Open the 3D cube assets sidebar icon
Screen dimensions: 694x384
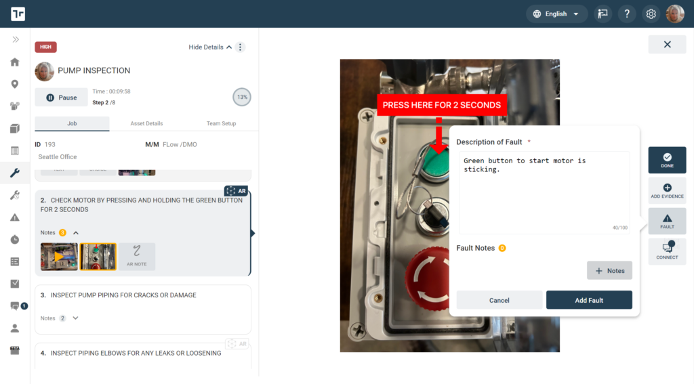15,129
